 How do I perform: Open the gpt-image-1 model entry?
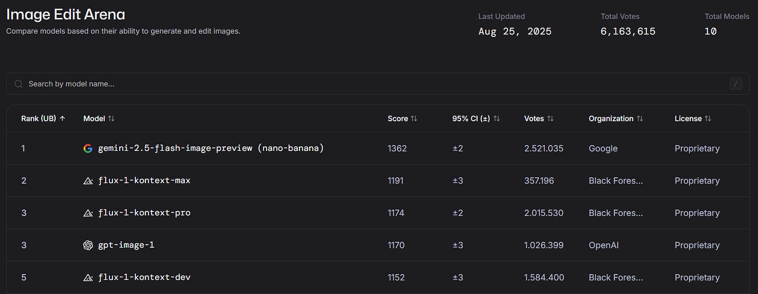126,245
